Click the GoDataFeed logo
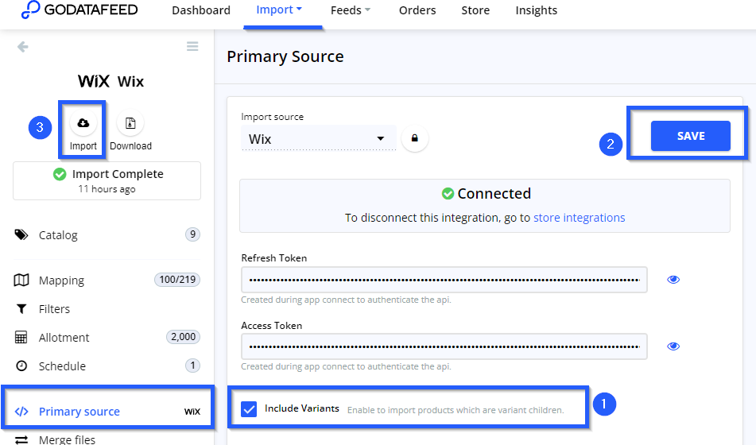This screenshot has height=445, width=756. (79, 10)
